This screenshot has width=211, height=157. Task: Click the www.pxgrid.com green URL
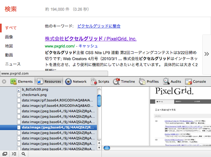60,46
